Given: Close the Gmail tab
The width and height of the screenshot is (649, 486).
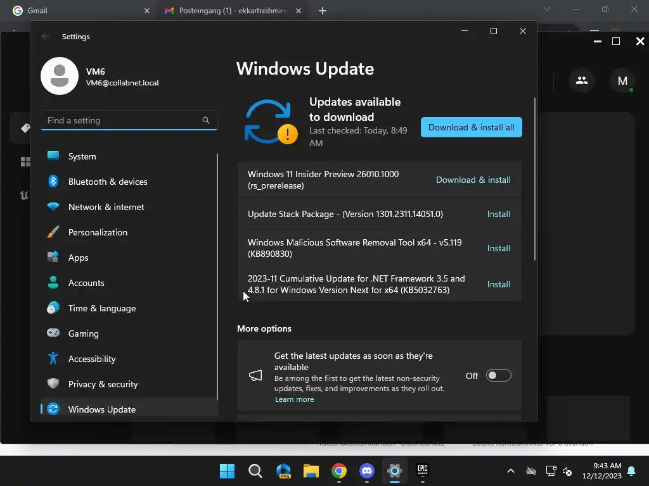Looking at the screenshot, I should tap(147, 11).
